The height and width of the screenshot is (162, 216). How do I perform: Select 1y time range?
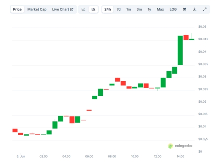[149, 9]
